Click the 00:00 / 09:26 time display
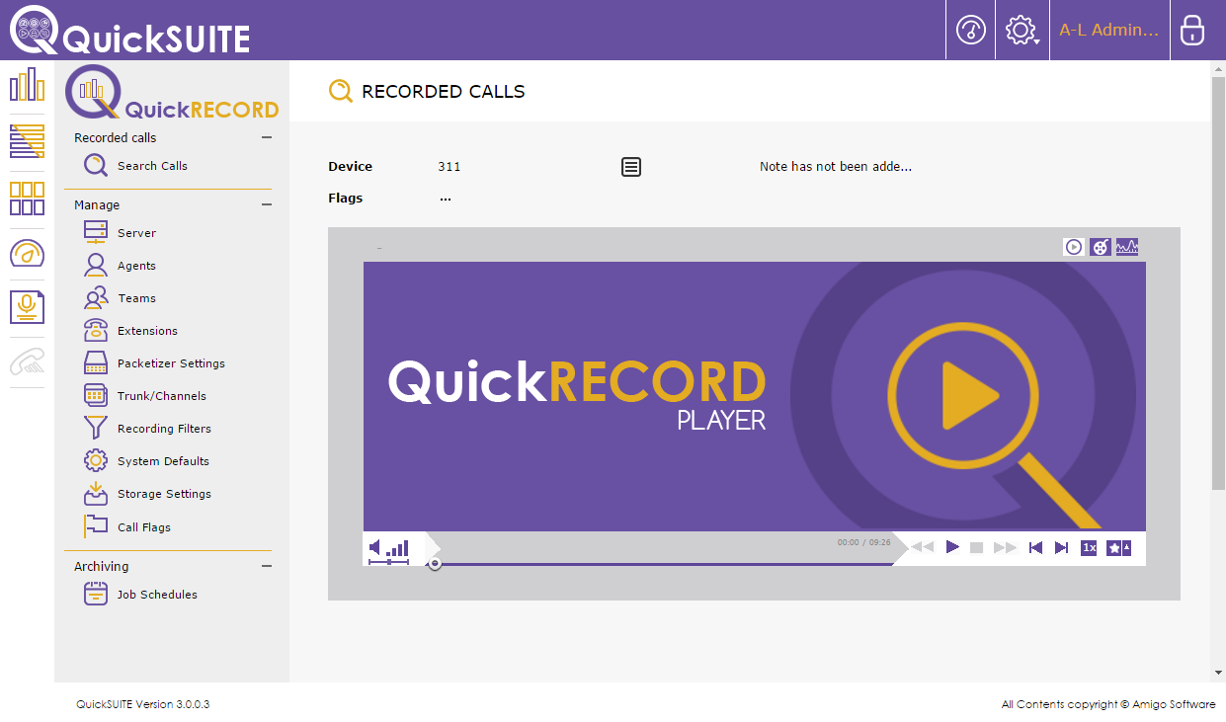This screenshot has height=722, width=1226. [863, 542]
